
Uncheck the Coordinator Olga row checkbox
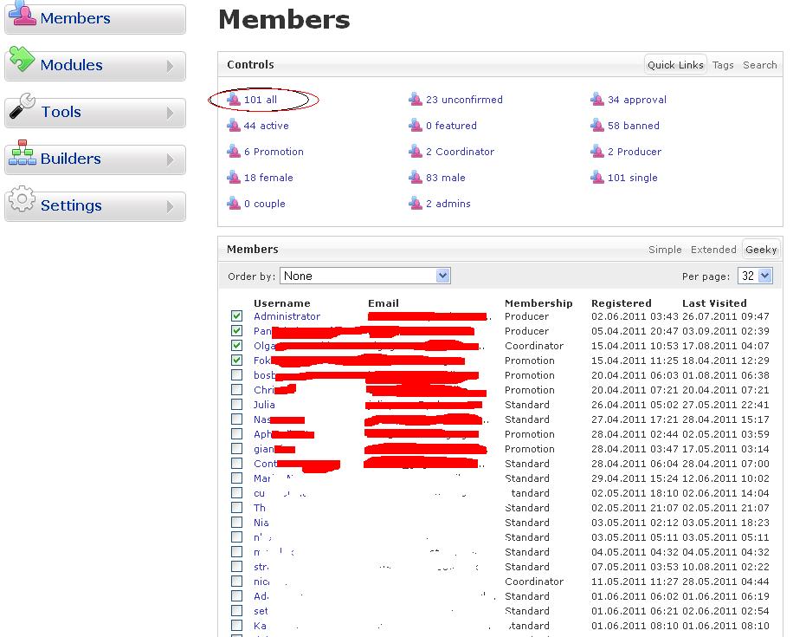tap(237, 346)
